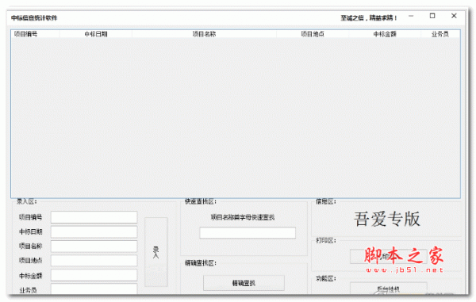Click the 项目编号 column header
The height and width of the screenshot is (302, 476).
(35, 34)
